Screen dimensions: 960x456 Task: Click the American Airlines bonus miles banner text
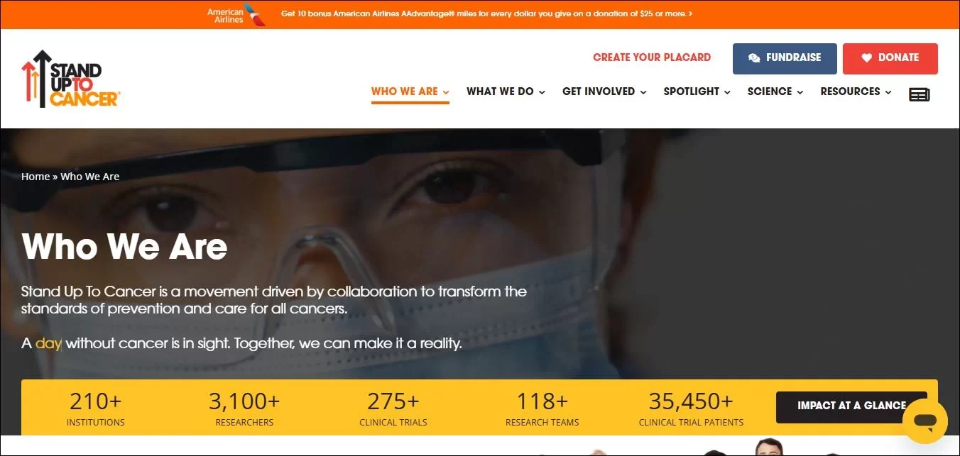(x=486, y=13)
